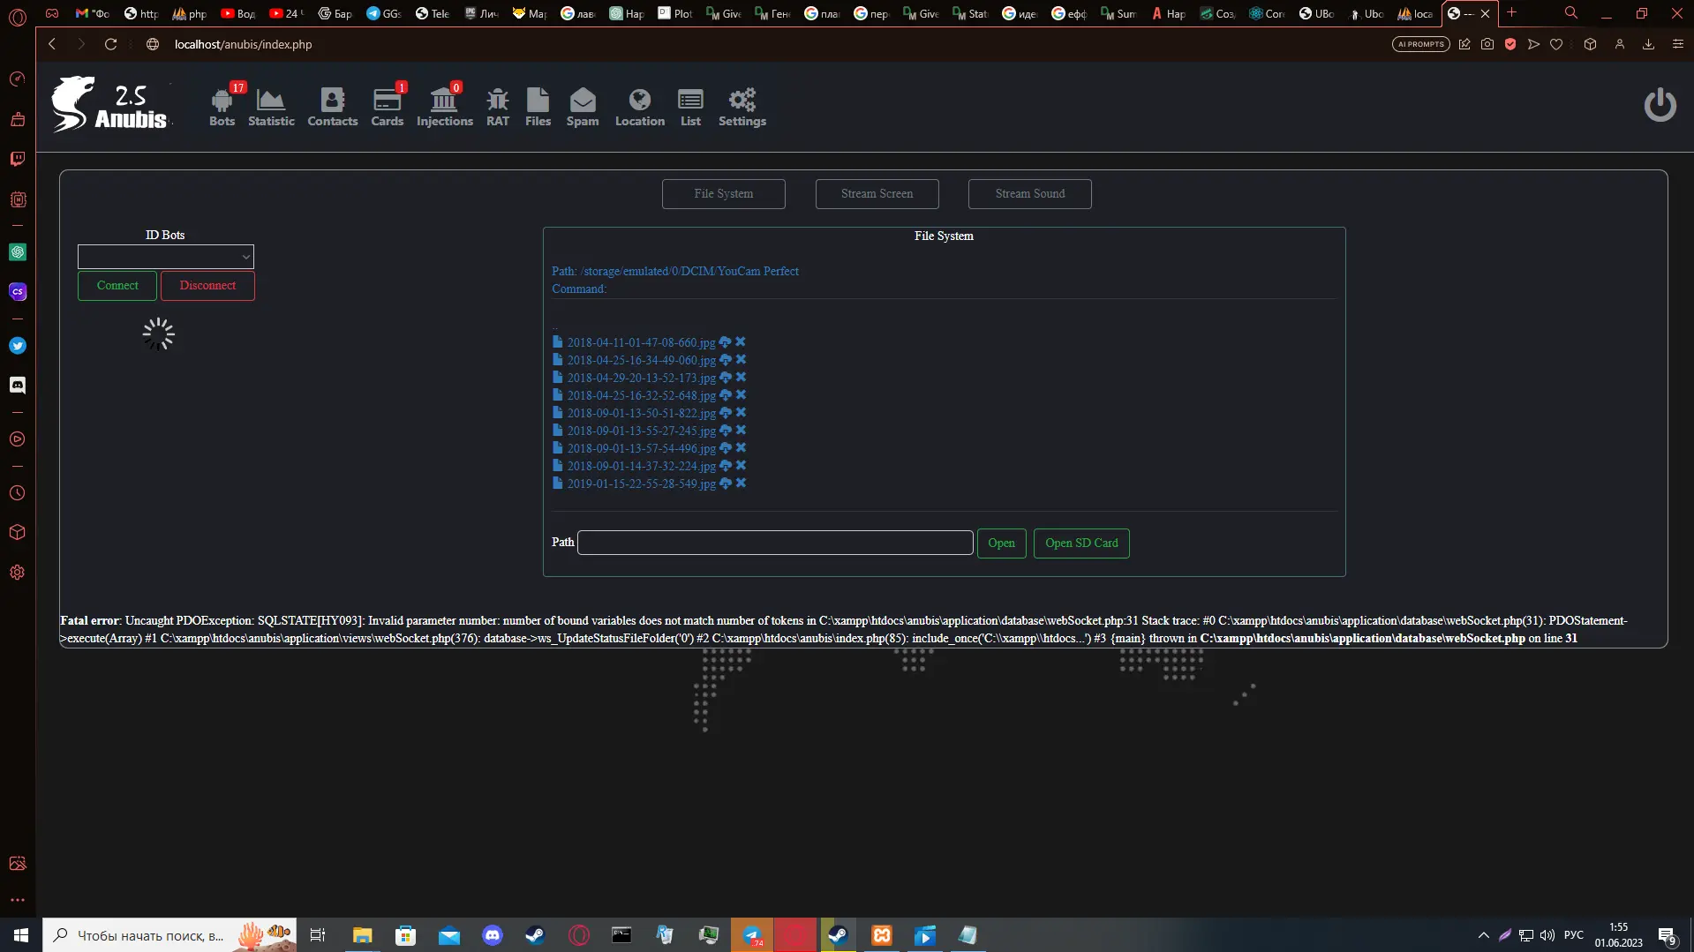Switch to File System tab
1694x952 pixels.
pos(724,194)
